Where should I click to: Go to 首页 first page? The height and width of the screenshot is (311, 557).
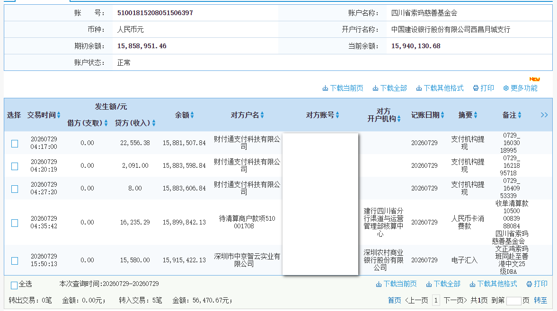(394, 300)
